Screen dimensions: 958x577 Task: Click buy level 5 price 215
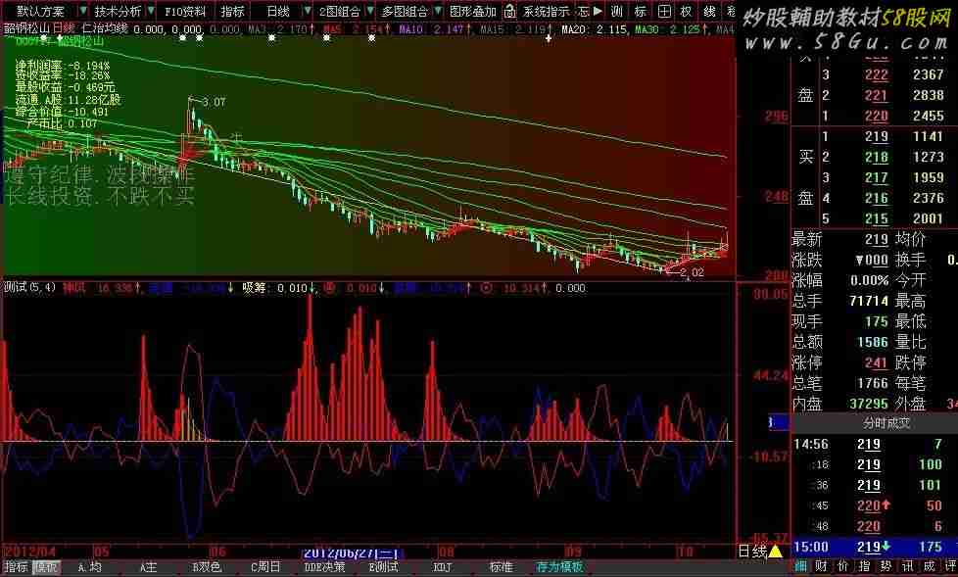point(876,218)
